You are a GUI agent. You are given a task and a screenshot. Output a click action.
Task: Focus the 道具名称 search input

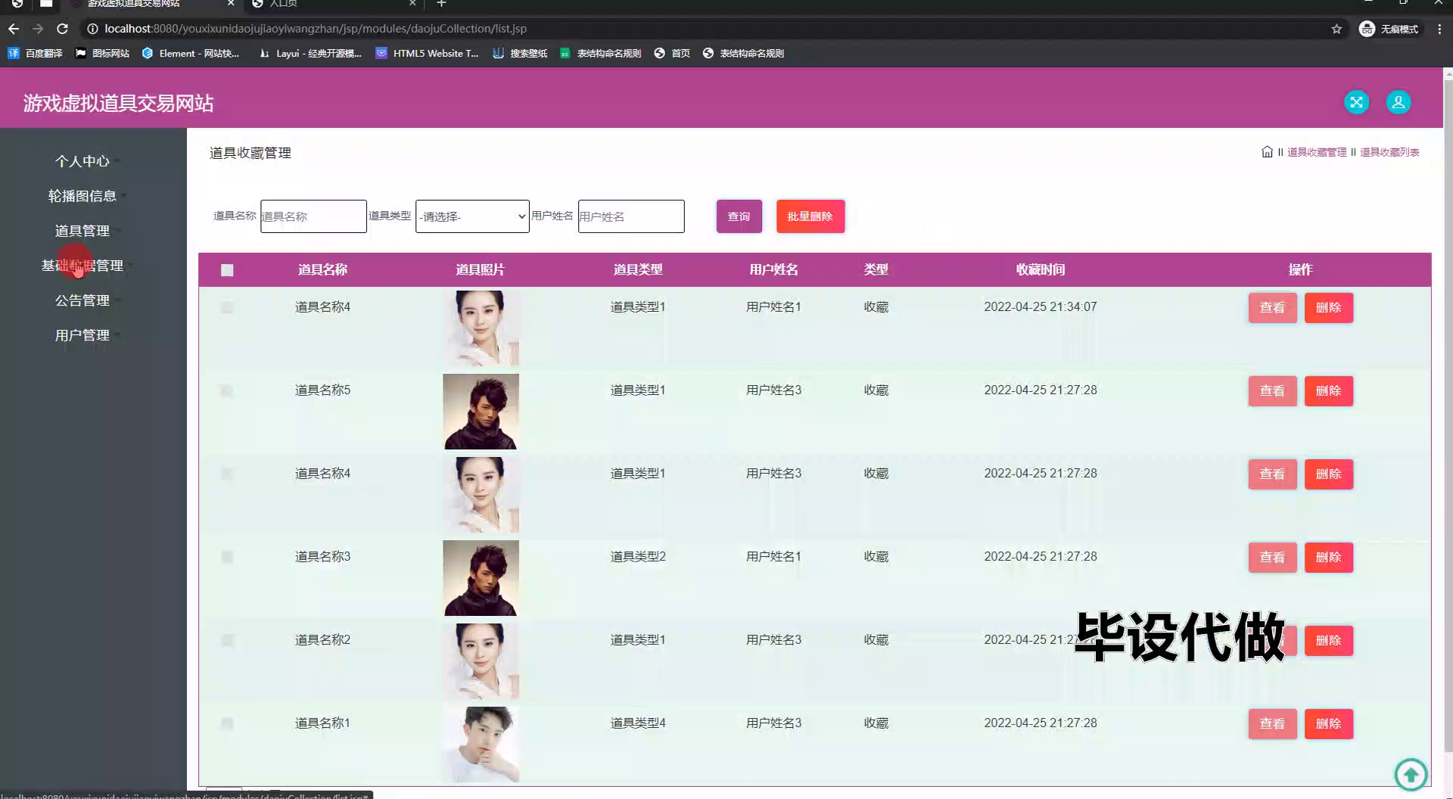click(313, 216)
